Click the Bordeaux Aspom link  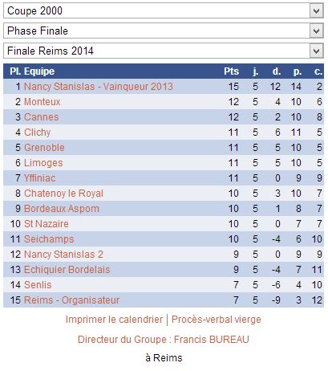coord(62,209)
